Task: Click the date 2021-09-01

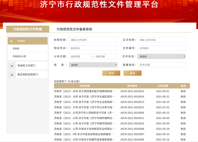Action: tap(163, 91)
